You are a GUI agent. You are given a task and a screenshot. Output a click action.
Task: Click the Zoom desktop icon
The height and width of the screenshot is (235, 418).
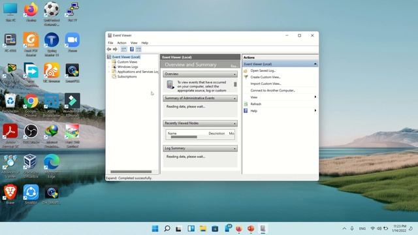72,42
